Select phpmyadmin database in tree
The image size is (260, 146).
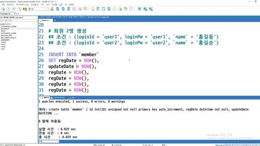(5, 40)
